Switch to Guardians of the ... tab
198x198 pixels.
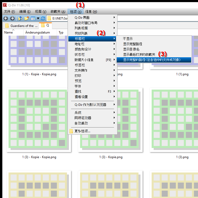[x=21, y=26]
